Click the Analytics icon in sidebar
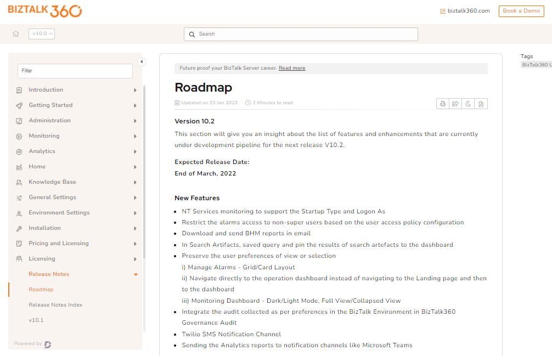This screenshot has height=356, width=552. coord(19,151)
